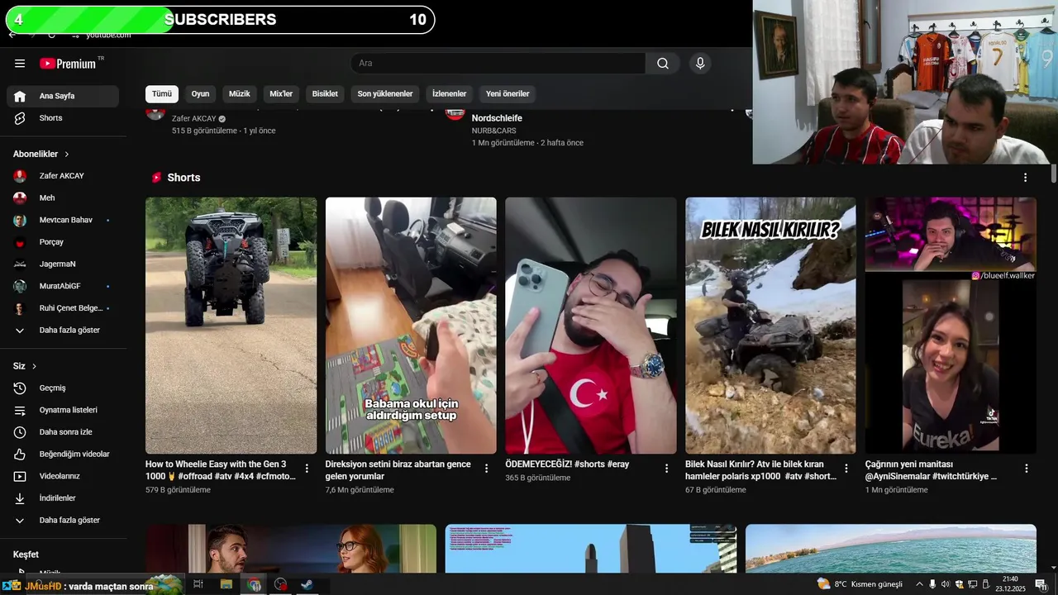Open the notification center icon
1058x595 pixels.
tap(1041, 584)
